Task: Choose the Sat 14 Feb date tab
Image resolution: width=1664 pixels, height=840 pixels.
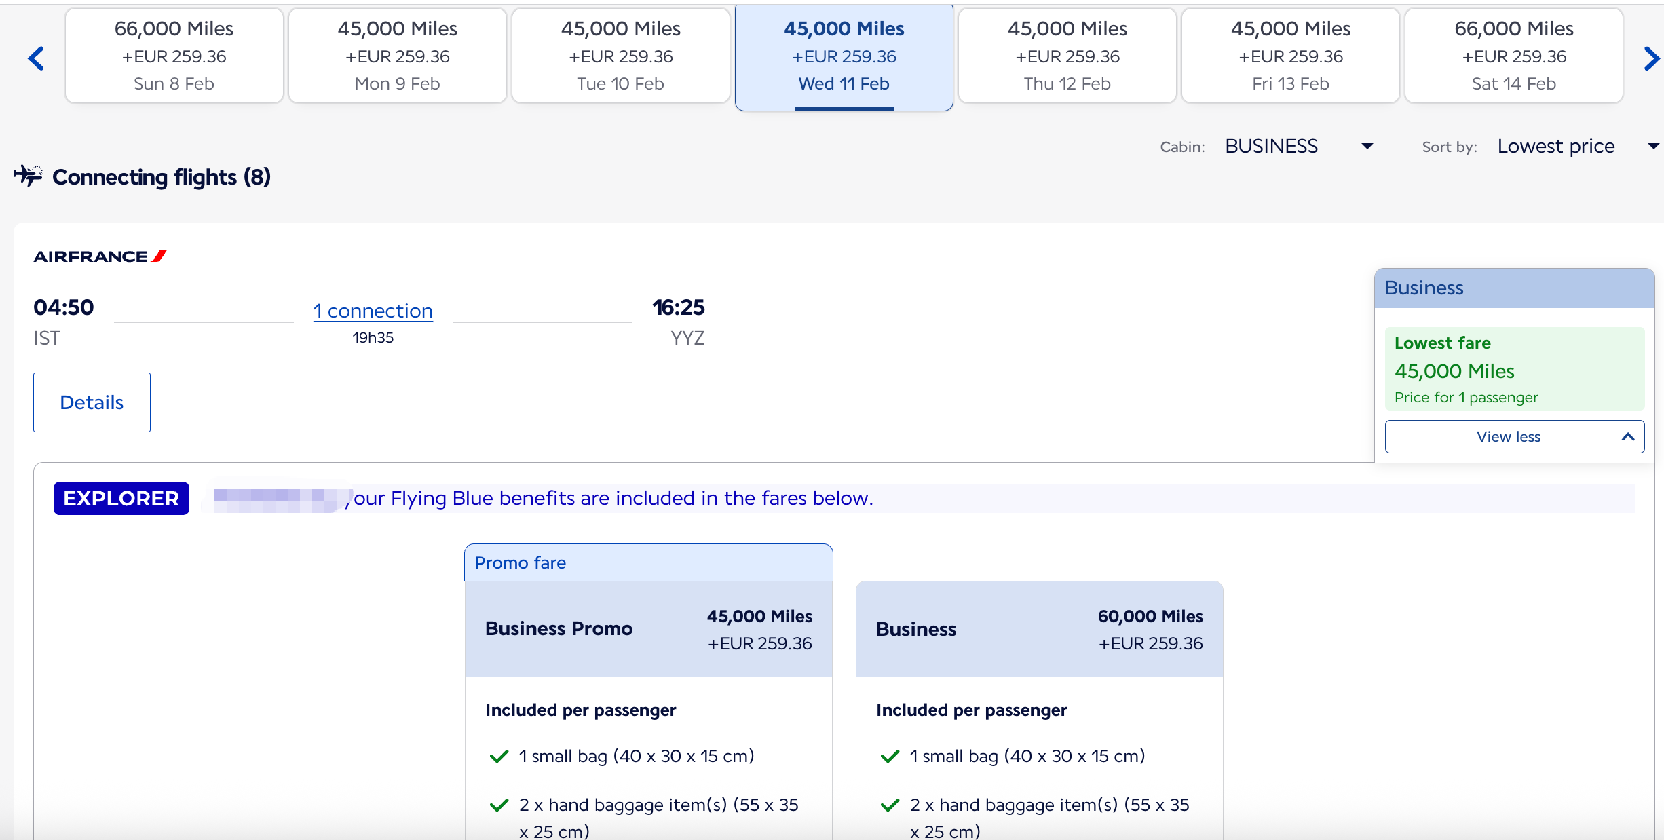Action: pos(1513,56)
